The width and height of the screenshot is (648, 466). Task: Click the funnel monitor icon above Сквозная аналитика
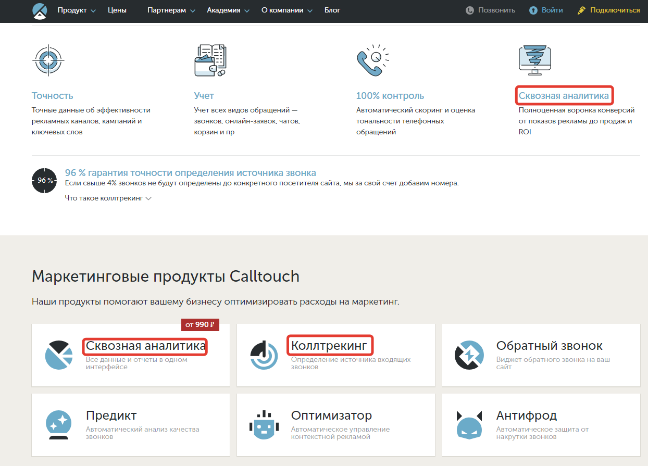coord(535,60)
